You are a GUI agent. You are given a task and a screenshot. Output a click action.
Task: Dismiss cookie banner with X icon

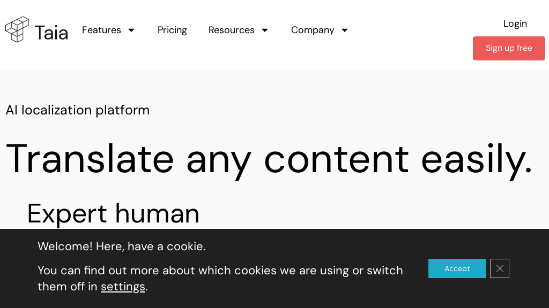500,268
